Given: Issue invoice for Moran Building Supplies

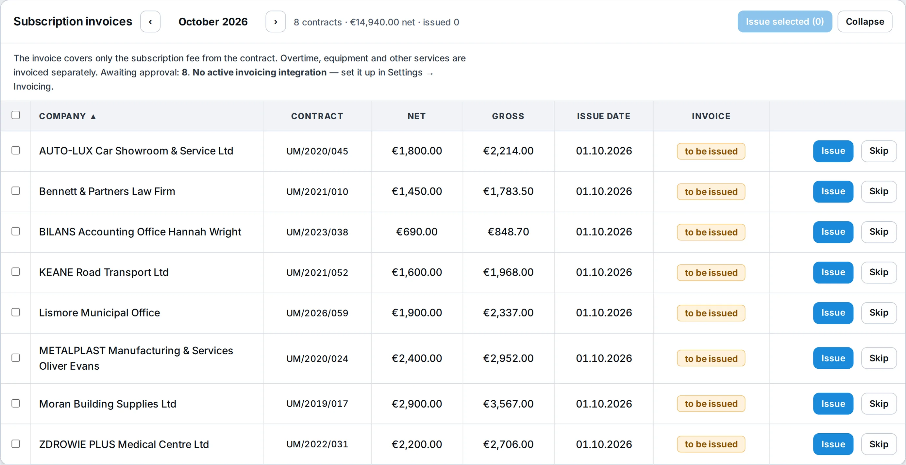Looking at the screenshot, I should 833,404.
